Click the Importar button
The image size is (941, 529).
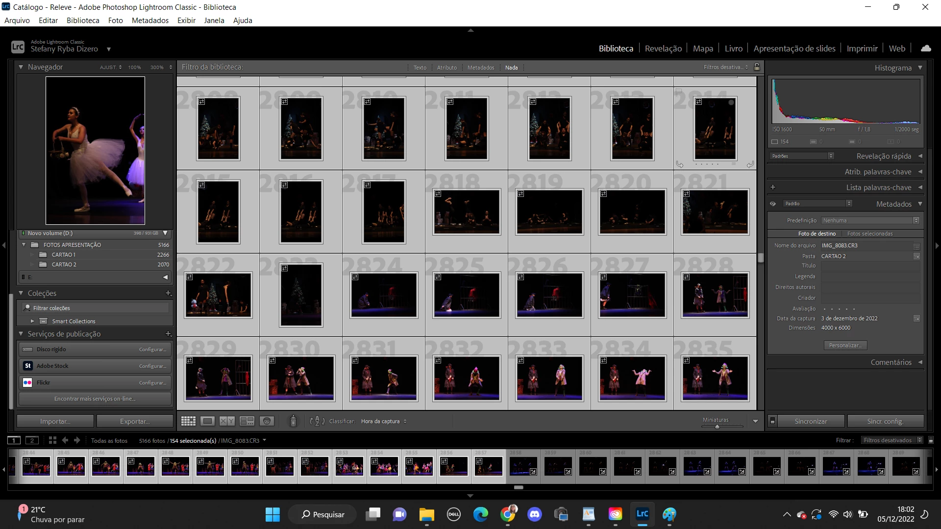[55, 421]
